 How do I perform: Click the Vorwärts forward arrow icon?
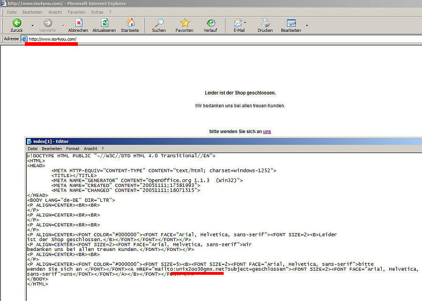(47, 23)
